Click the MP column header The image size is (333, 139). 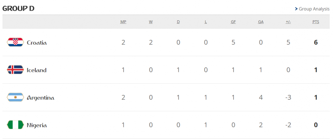pos(123,22)
